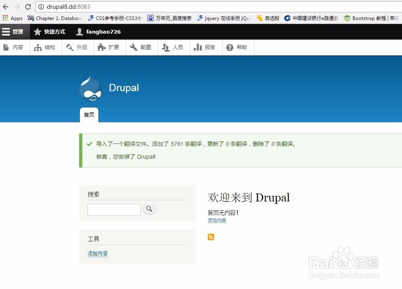The width and height of the screenshot is (402, 289).
Task: Open the jquery 在线手册 bookmark
Action: (x=224, y=18)
